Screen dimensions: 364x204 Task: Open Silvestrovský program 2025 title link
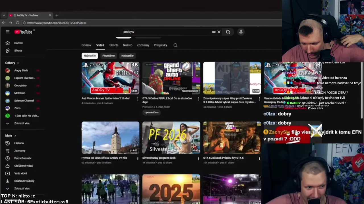click(x=159, y=158)
